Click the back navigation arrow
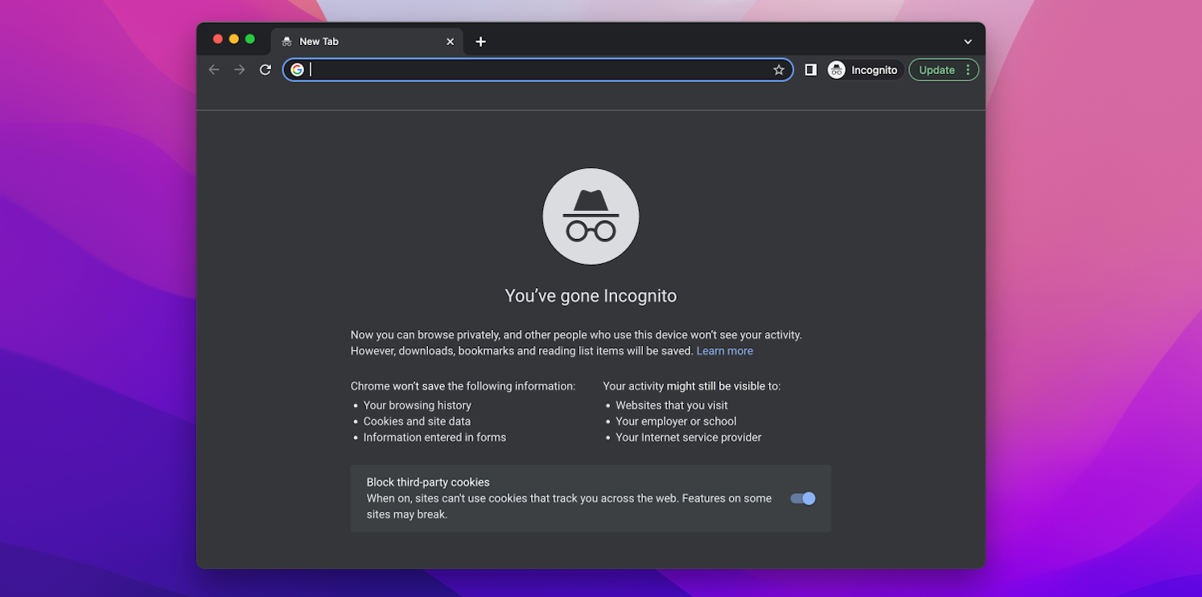 [x=214, y=69]
